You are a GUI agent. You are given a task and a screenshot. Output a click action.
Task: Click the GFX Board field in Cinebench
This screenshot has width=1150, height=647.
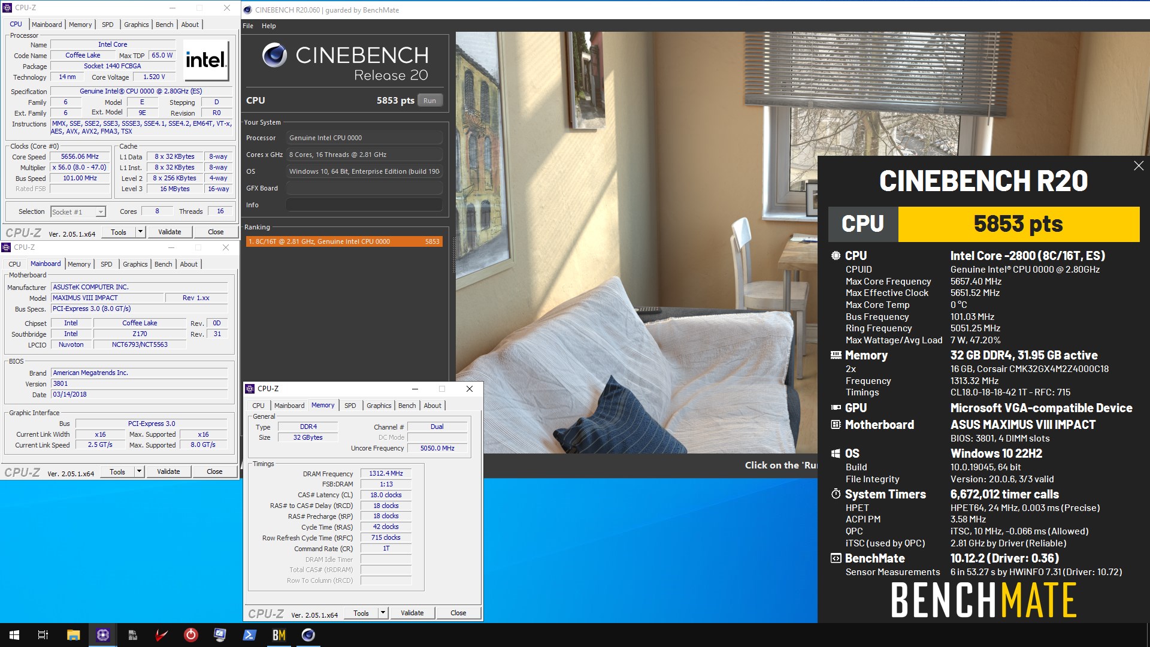364,188
